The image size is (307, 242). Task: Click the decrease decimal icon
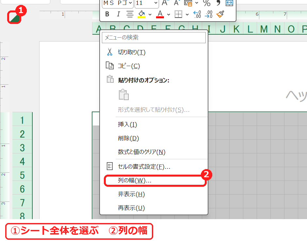pos(208,14)
